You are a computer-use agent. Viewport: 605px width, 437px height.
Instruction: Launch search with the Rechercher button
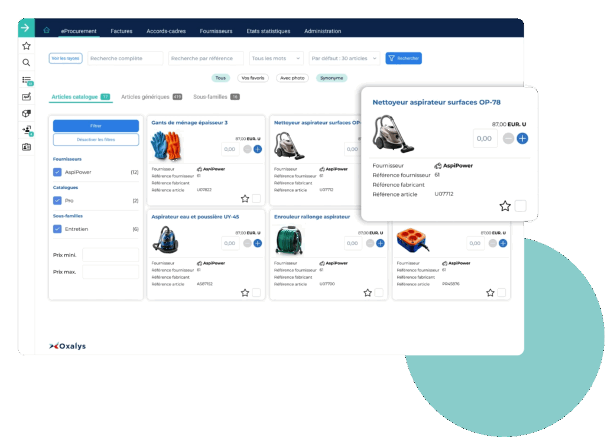click(x=404, y=58)
